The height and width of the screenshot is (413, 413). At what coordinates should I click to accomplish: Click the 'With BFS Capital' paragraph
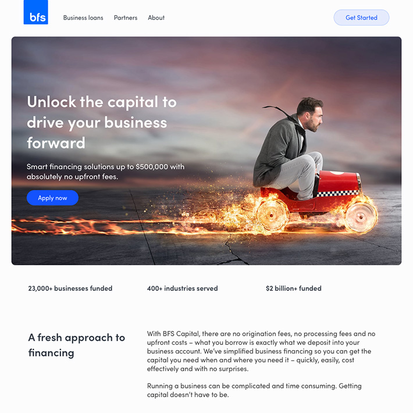(x=261, y=351)
